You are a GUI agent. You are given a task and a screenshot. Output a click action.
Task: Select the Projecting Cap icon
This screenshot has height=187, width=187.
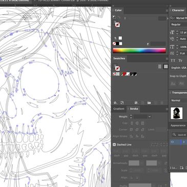coord(142,123)
